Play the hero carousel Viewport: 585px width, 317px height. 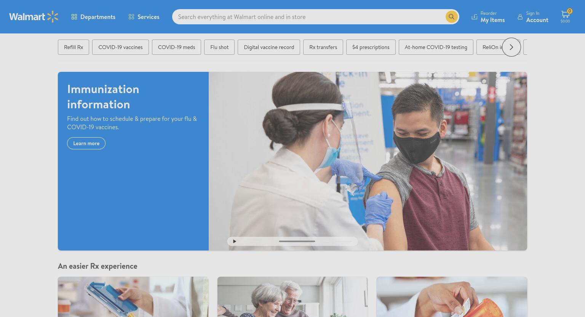tap(235, 241)
